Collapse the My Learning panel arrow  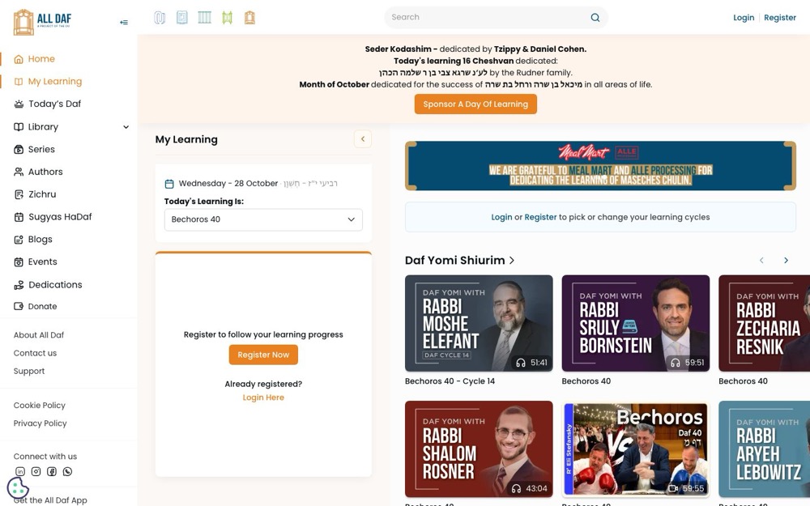(x=363, y=139)
